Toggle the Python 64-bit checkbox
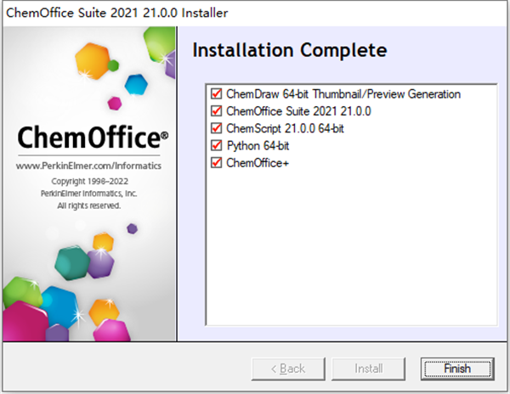Screen dimensions: 510x394 click(216, 145)
